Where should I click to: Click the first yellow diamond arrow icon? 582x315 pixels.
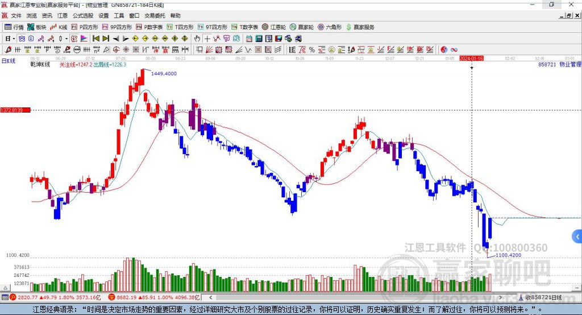(135, 39)
